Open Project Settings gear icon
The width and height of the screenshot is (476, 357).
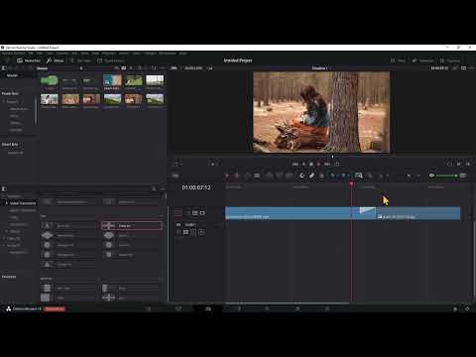[x=467, y=308]
